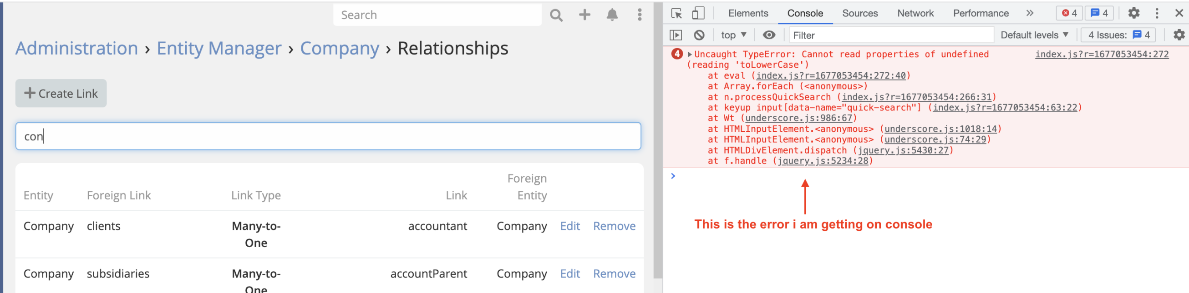Switch to the Network tab
The height and width of the screenshot is (293, 1189).
915,13
